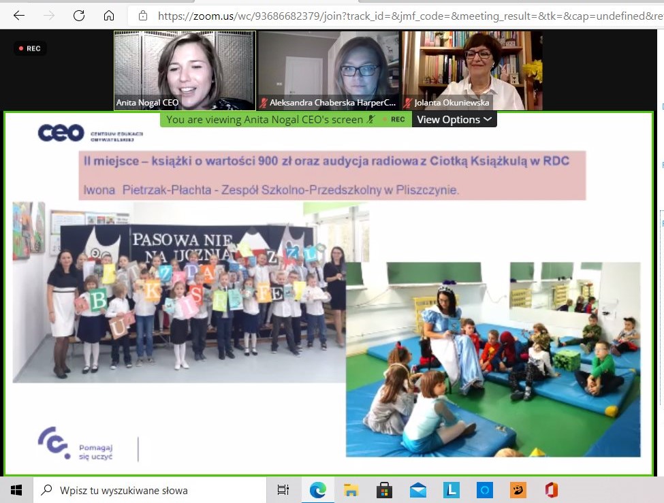664x503 pixels.
Task: Expand the View Options dropdown
Action: (454, 120)
